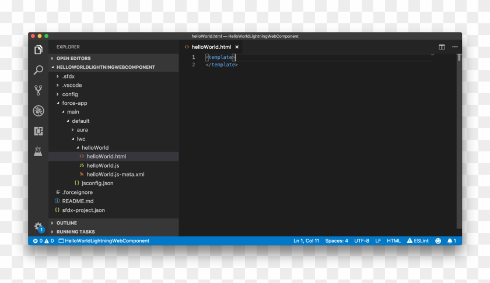490x283 pixels.
Task: Open the Search view in activity bar
Action: tap(38, 70)
